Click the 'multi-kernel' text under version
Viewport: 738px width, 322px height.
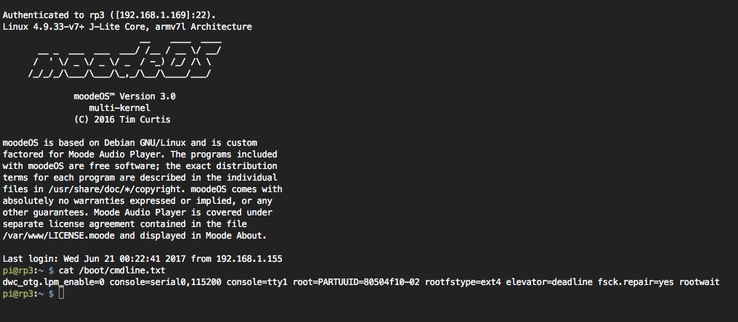click(120, 108)
